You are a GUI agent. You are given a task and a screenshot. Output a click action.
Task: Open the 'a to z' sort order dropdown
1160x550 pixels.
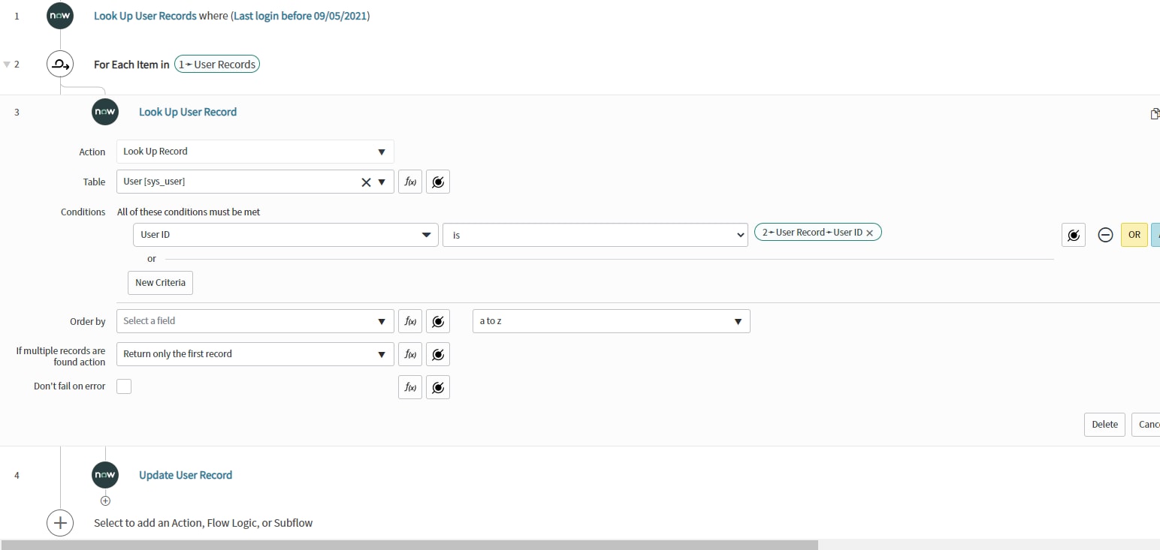[x=610, y=320]
